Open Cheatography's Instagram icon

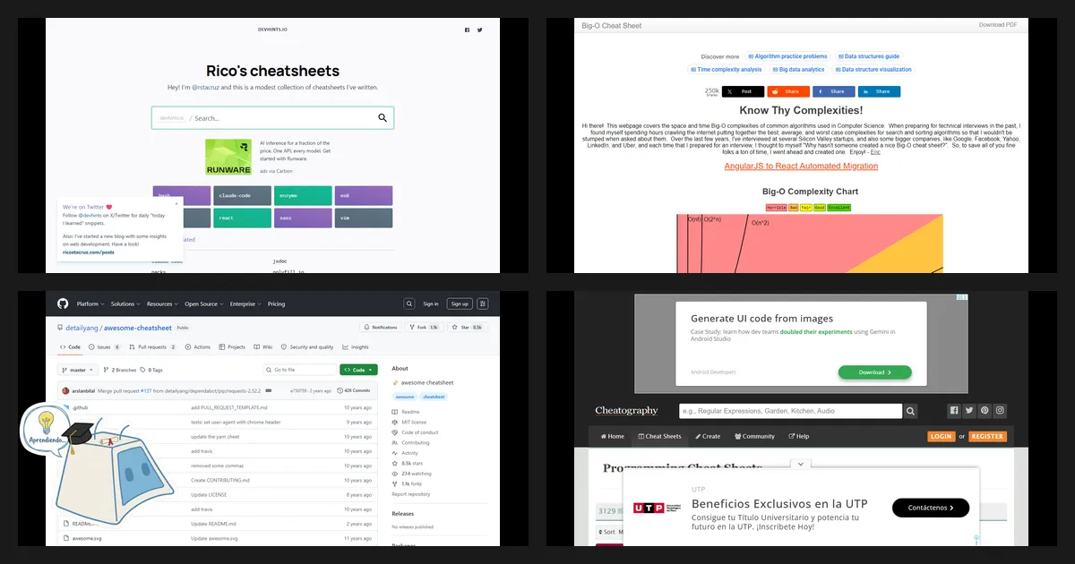[1001, 411]
